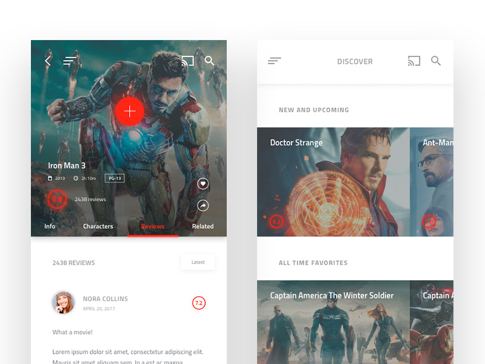Click the 7.2 review score badge

tap(199, 303)
